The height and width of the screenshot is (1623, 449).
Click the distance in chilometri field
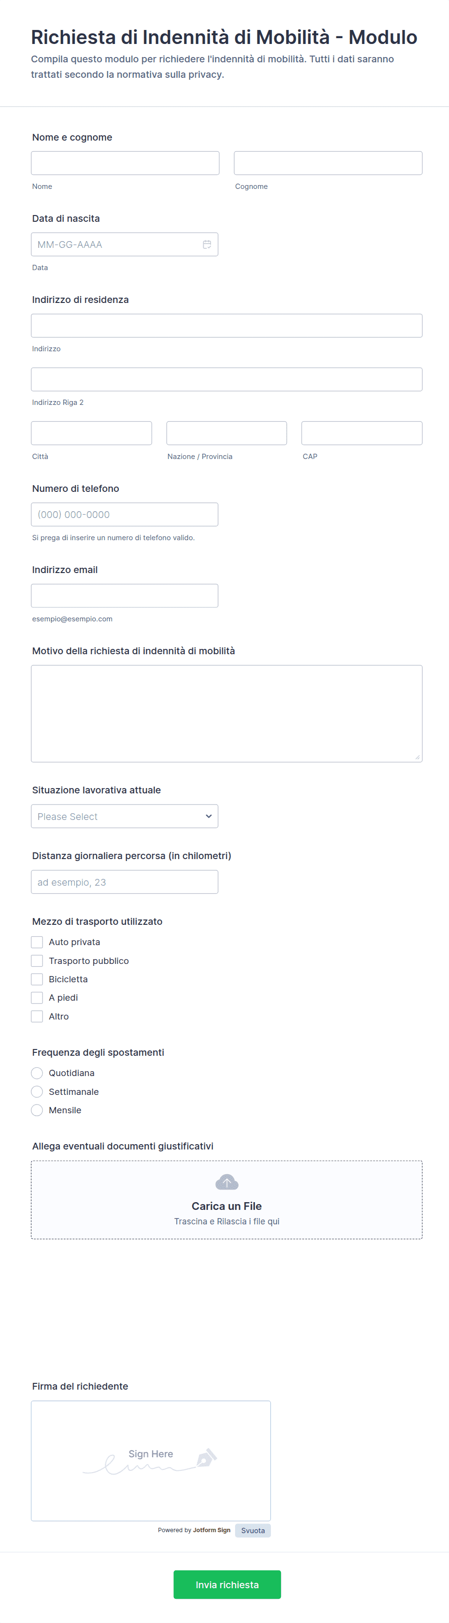[125, 882]
